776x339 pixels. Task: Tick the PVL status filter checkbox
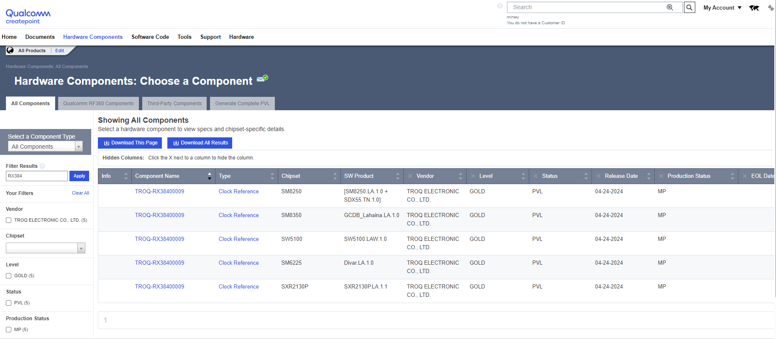pyautogui.click(x=9, y=303)
